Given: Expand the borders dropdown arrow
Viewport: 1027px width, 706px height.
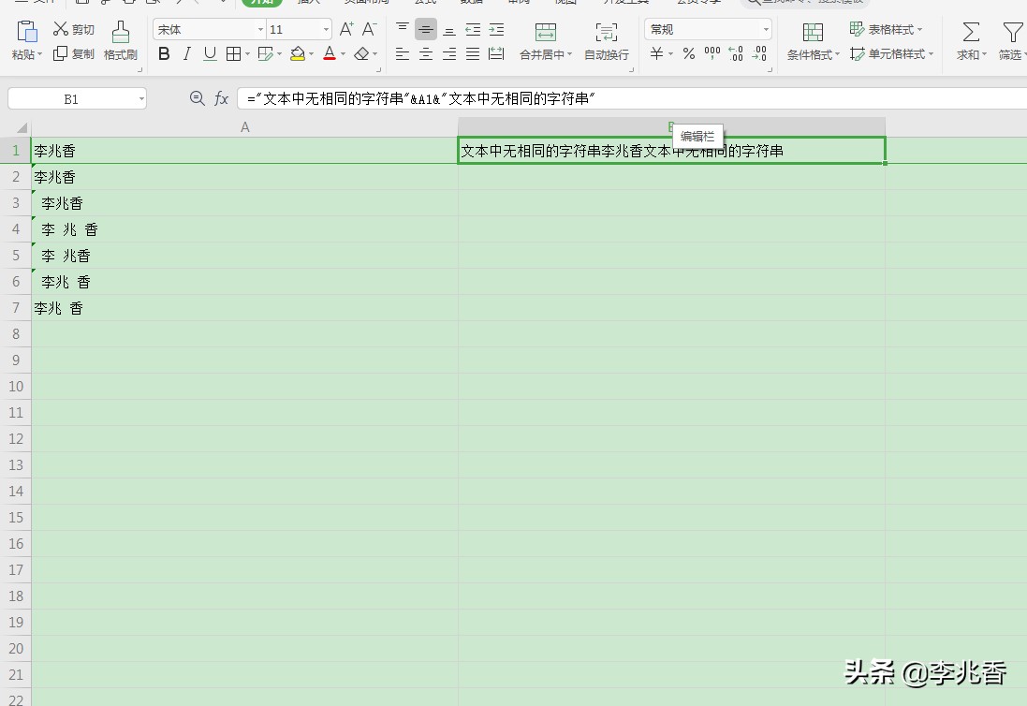Looking at the screenshot, I should click(x=247, y=54).
